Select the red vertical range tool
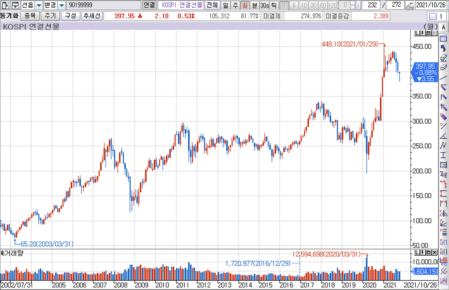Viewport: 449px width, 290px height. pyautogui.click(x=443, y=194)
